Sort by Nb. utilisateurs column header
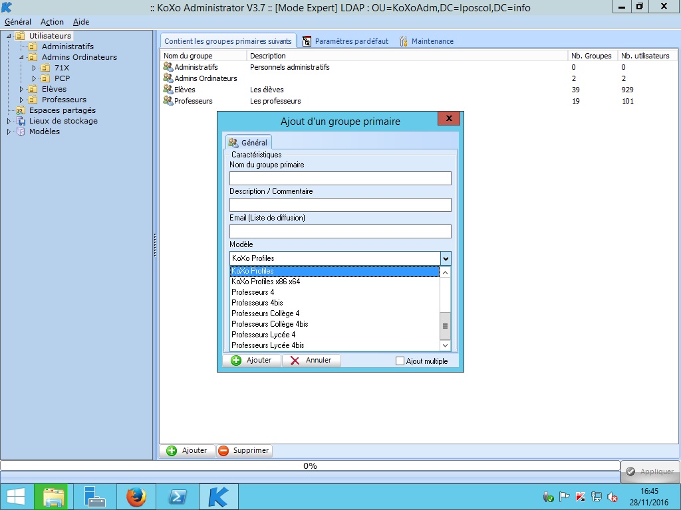The width and height of the screenshot is (681, 510). [647, 56]
